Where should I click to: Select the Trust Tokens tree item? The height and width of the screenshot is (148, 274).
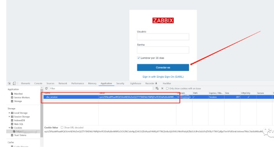(x=20, y=135)
